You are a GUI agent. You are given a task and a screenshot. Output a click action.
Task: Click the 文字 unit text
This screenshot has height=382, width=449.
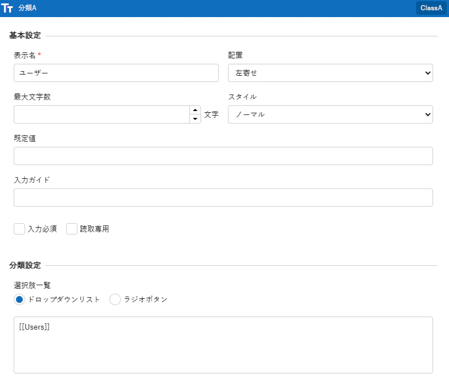(211, 115)
